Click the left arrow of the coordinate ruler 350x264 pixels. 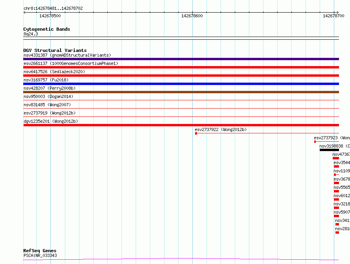pyautogui.click(x=24, y=13)
